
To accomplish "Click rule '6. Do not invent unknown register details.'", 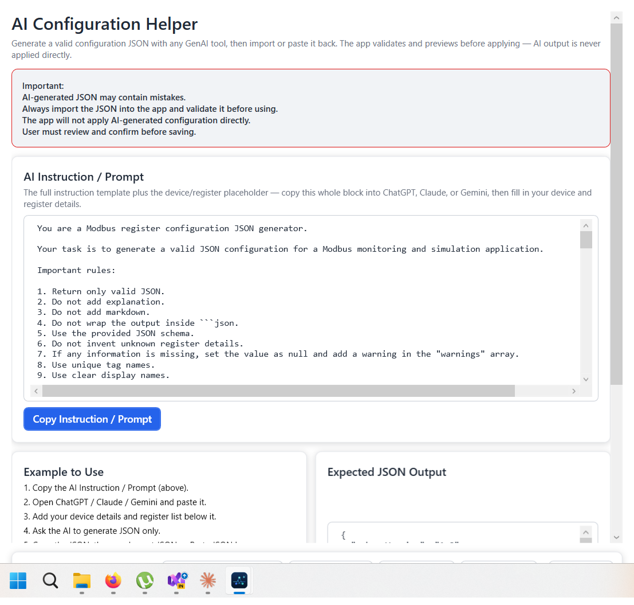I will tap(140, 344).
